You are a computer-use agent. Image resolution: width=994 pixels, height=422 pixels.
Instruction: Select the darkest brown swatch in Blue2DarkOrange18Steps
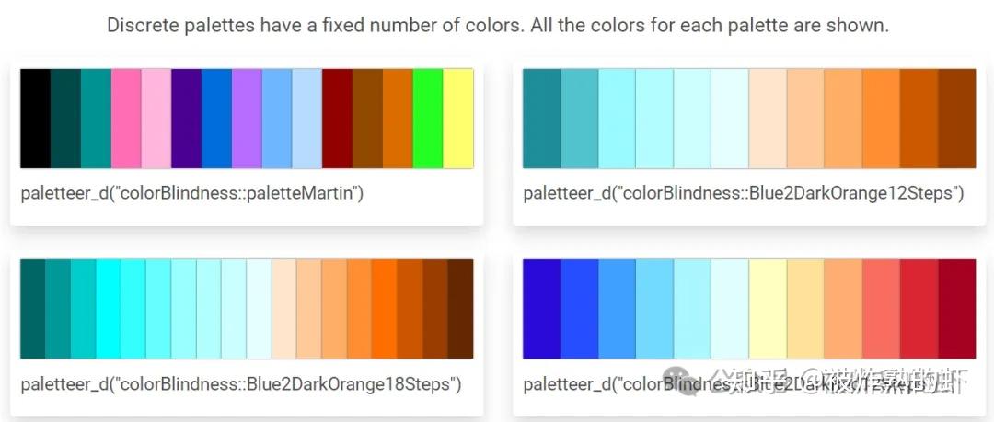(x=460, y=309)
